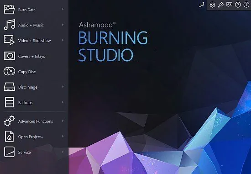The image size is (251, 174).
Task: Click the Disc Image drive icon
Action: tap(9, 87)
